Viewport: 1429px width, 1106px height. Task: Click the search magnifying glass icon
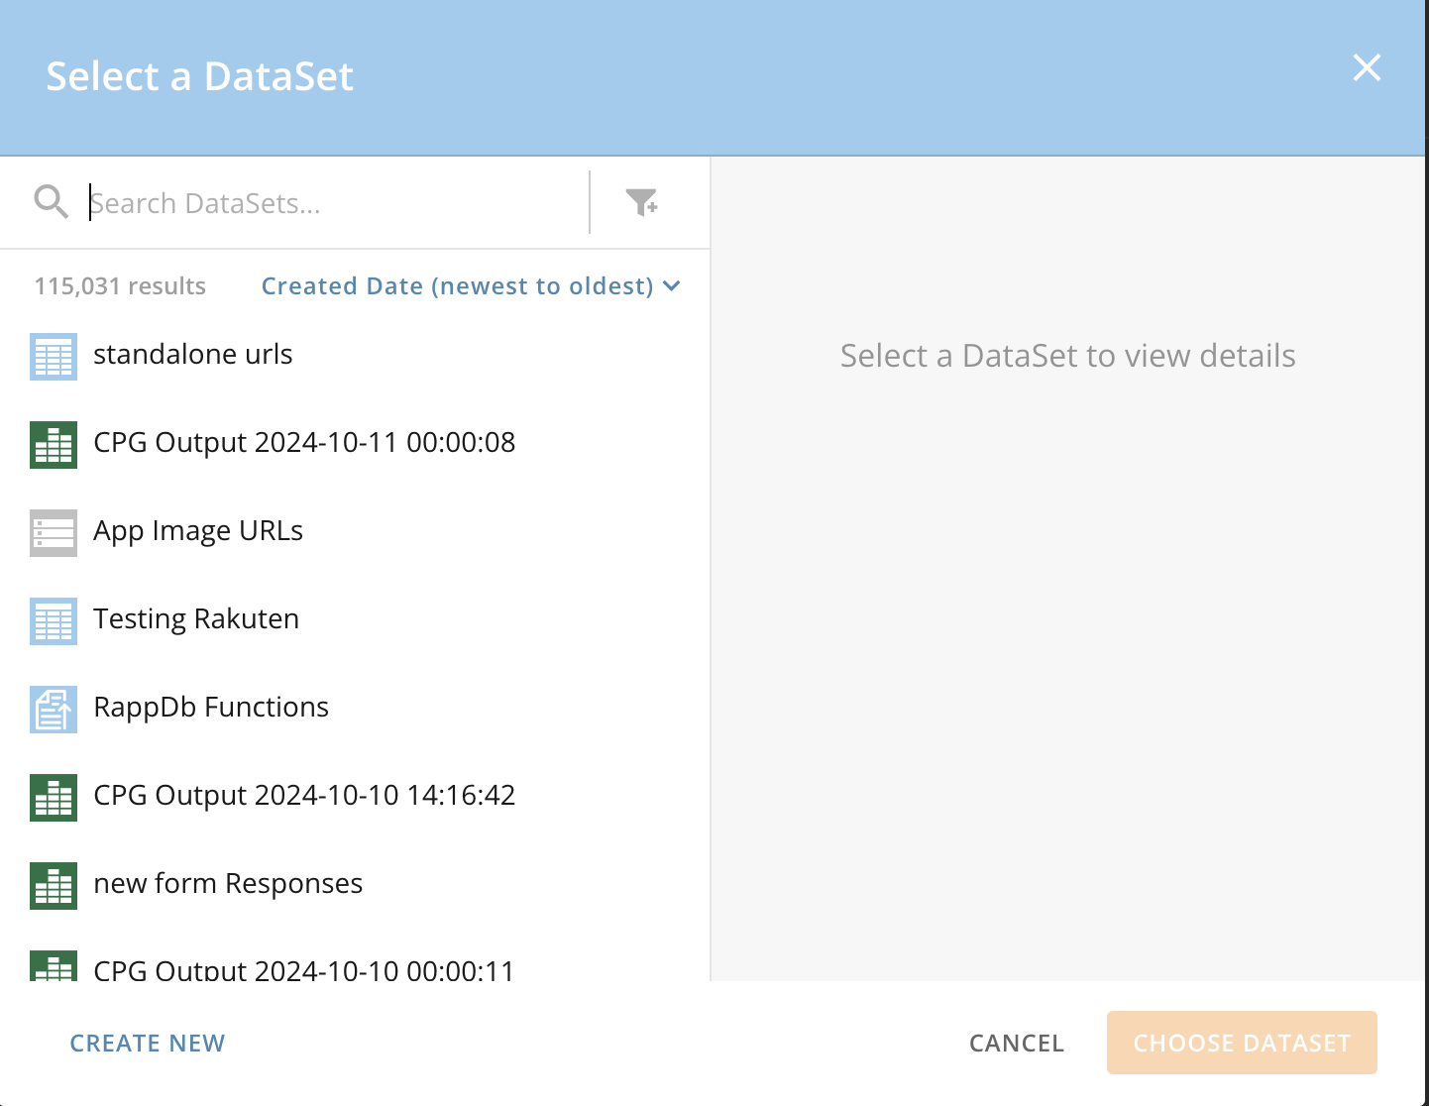click(51, 201)
